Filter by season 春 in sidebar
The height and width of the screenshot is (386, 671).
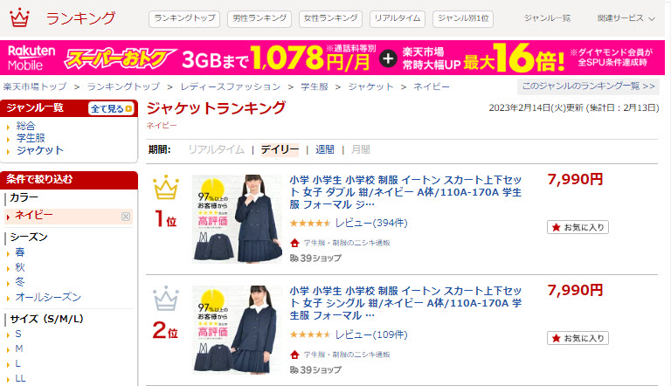(20, 252)
